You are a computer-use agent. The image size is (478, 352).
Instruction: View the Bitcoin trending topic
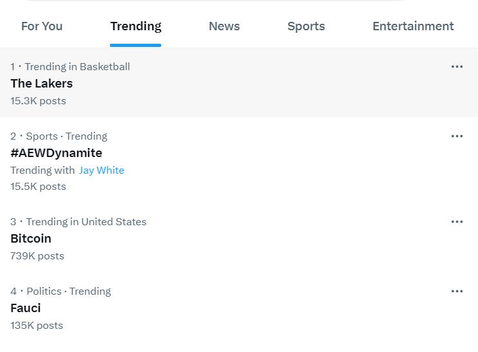(x=31, y=239)
